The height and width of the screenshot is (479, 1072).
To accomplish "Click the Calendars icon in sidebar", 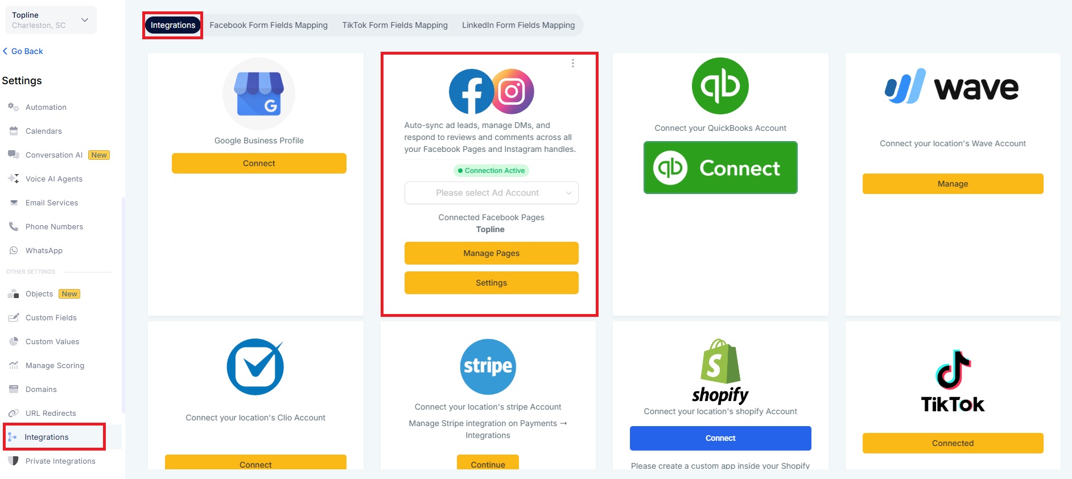I will click(x=14, y=131).
